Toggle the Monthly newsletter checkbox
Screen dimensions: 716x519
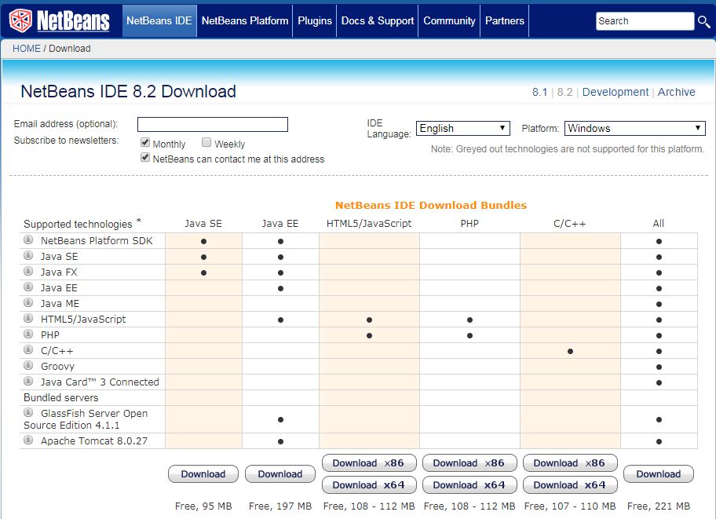(145, 143)
